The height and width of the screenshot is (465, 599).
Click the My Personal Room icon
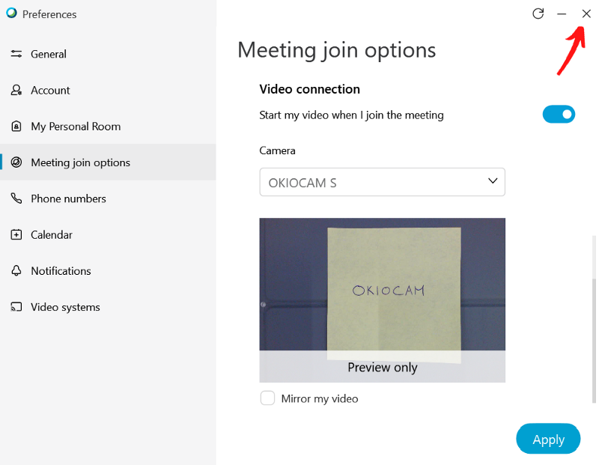(x=16, y=127)
